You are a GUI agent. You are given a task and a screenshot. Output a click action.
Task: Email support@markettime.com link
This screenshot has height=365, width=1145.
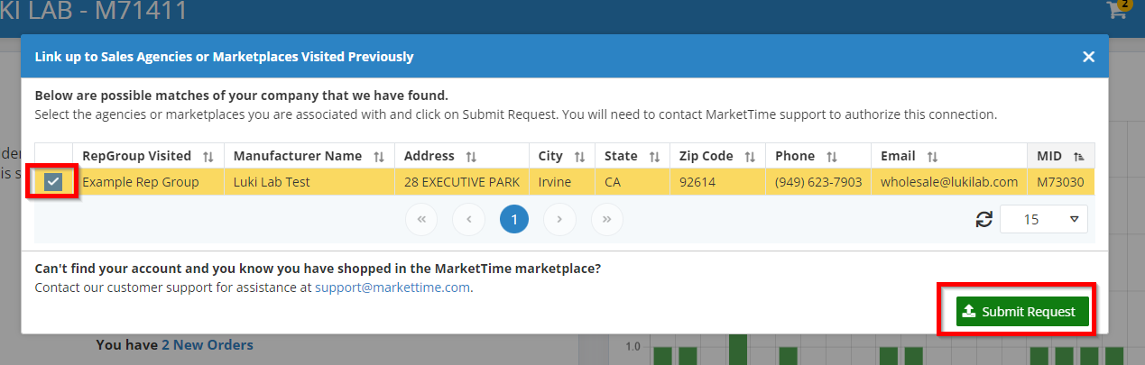(392, 287)
